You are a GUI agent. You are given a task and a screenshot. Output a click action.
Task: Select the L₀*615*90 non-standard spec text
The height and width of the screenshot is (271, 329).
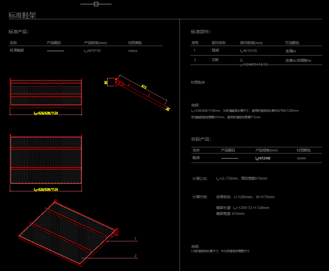pyautogui.click(x=263, y=158)
